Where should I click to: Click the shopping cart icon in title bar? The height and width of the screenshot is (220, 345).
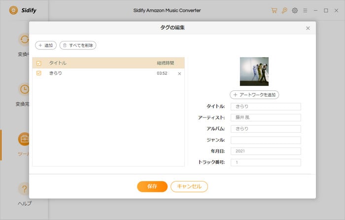pos(274,10)
